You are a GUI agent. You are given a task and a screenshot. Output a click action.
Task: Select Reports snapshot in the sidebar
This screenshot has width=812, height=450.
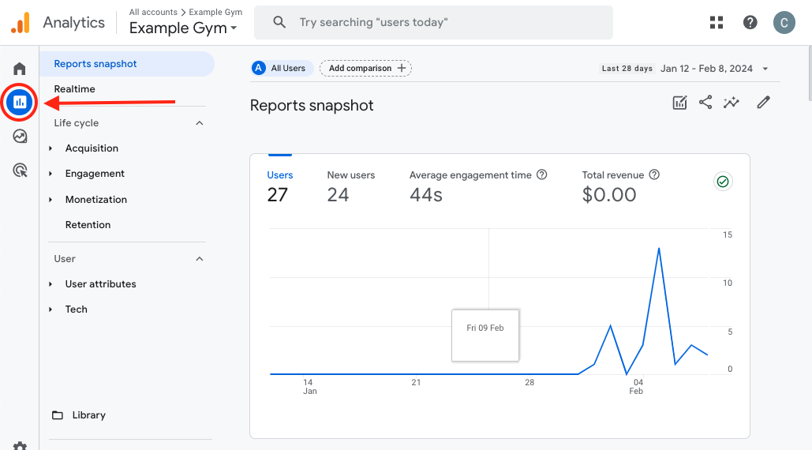pos(127,64)
